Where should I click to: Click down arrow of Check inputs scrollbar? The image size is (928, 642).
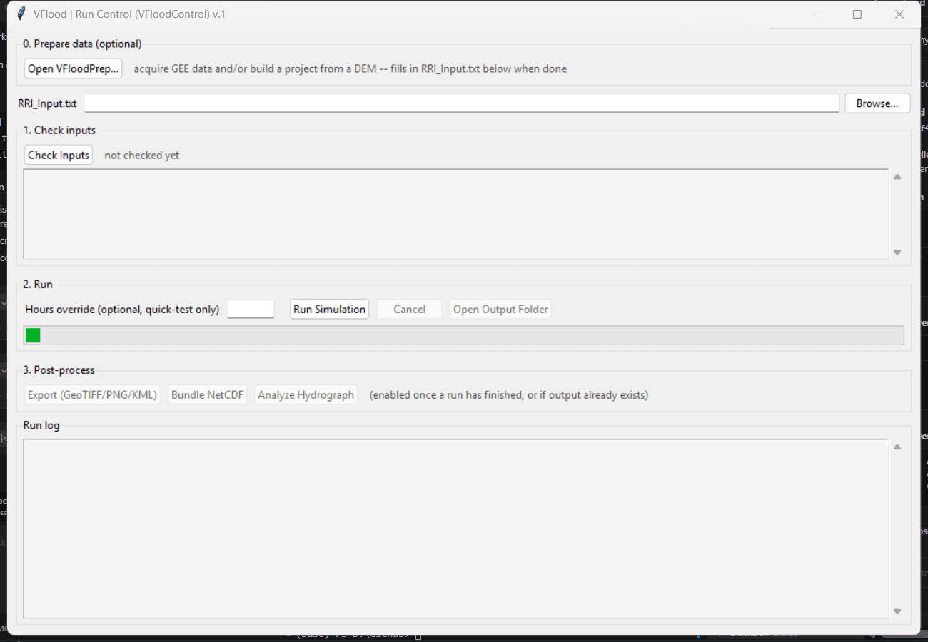897,253
